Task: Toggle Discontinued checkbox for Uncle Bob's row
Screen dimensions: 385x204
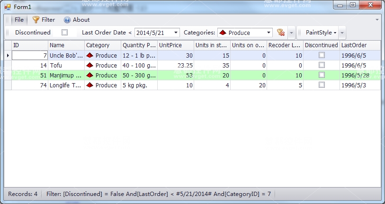Action: tap(322, 55)
